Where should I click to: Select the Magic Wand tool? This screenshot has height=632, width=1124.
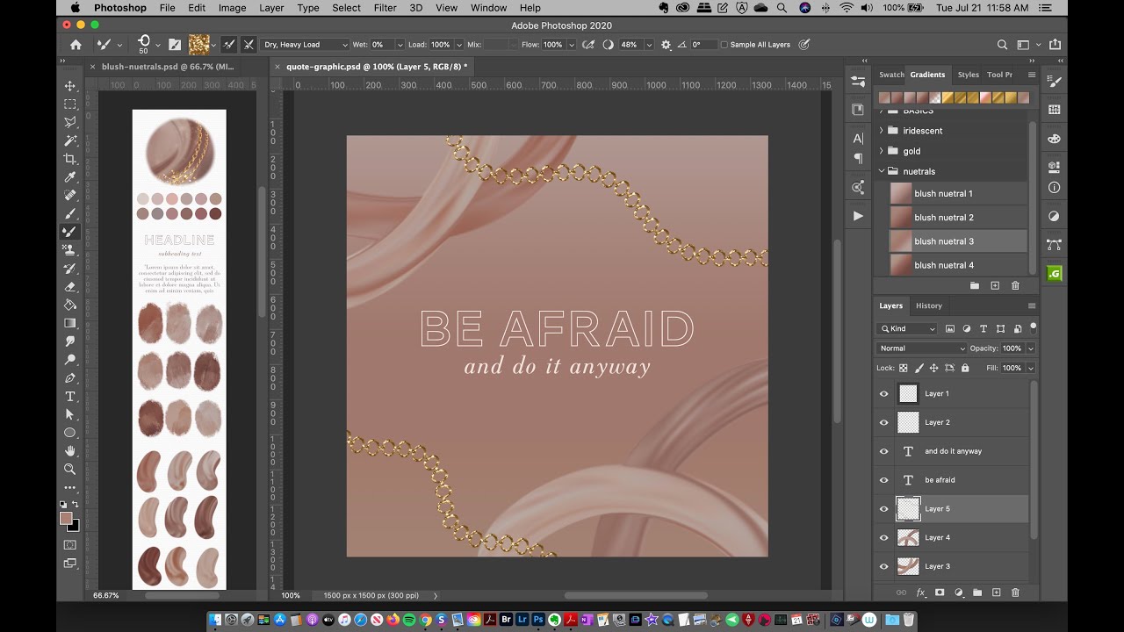pos(70,140)
